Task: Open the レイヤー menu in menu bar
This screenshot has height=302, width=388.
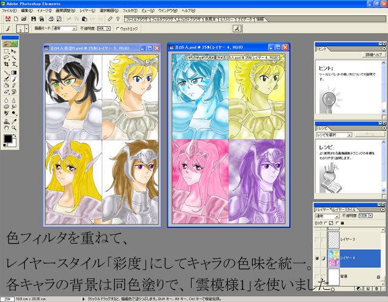Action: click(x=87, y=11)
